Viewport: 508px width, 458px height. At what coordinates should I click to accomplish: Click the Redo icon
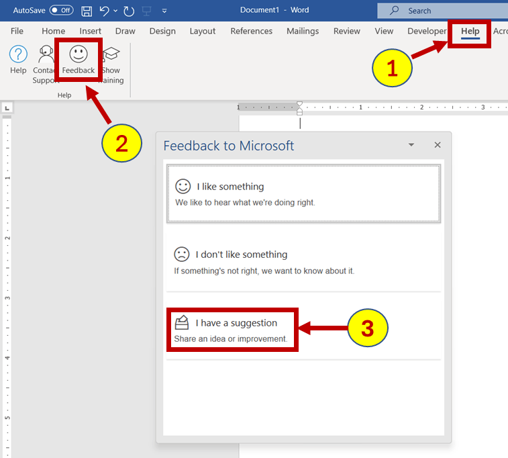129,11
